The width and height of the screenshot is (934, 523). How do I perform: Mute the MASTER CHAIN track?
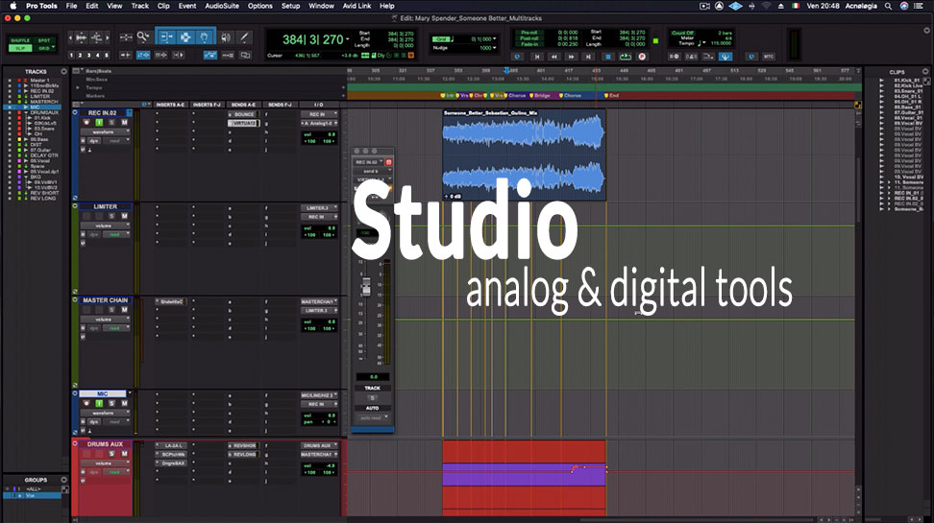(x=124, y=309)
